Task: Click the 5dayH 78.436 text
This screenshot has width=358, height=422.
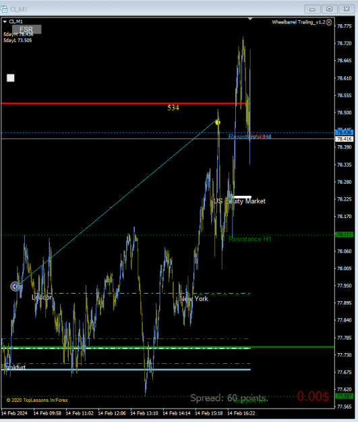Action: point(18,34)
